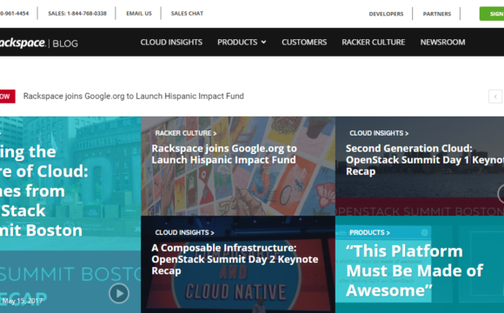Open the Cloud Insights menu item

point(171,42)
